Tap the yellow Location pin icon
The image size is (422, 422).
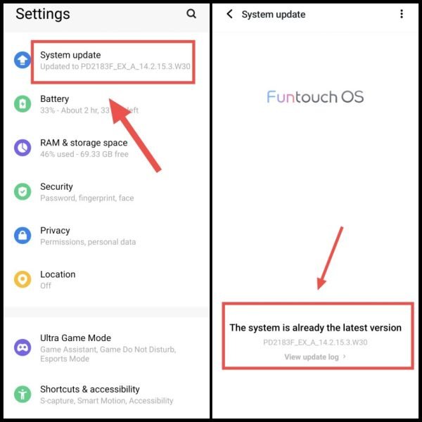(x=23, y=279)
